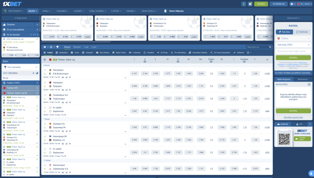
Task: Click the 1XBET logo in the header
Action: 12,4
